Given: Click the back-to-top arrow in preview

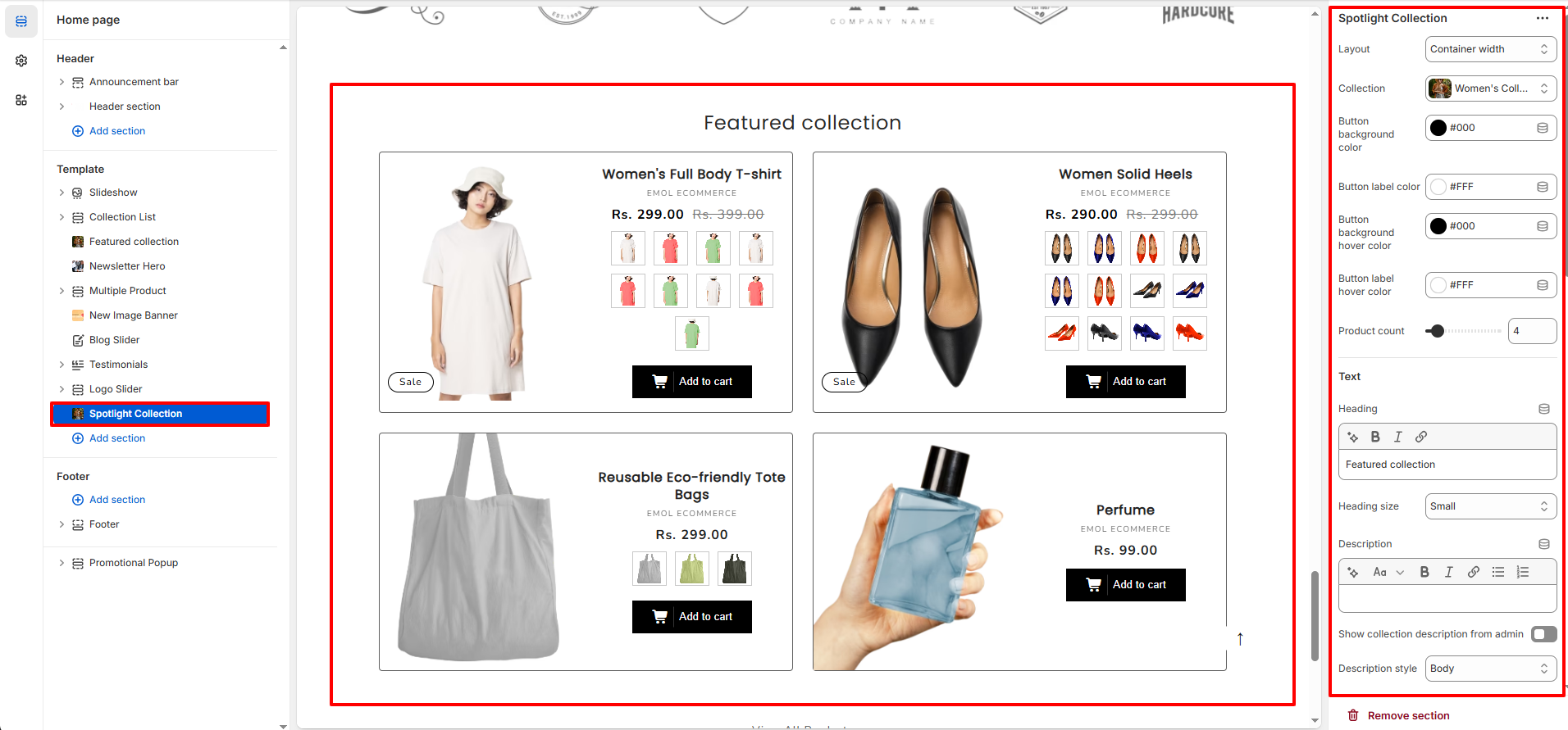Looking at the screenshot, I should coord(1240,639).
